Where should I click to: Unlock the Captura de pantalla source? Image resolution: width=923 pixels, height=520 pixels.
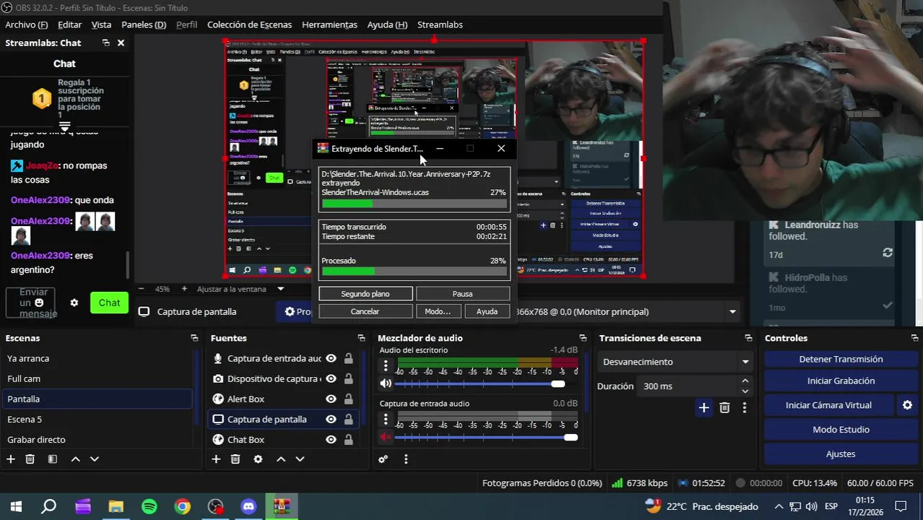348,419
